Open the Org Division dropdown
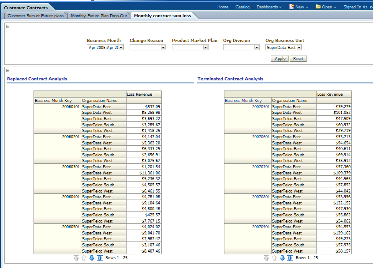The image size is (373, 268). [x=257, y=47]
